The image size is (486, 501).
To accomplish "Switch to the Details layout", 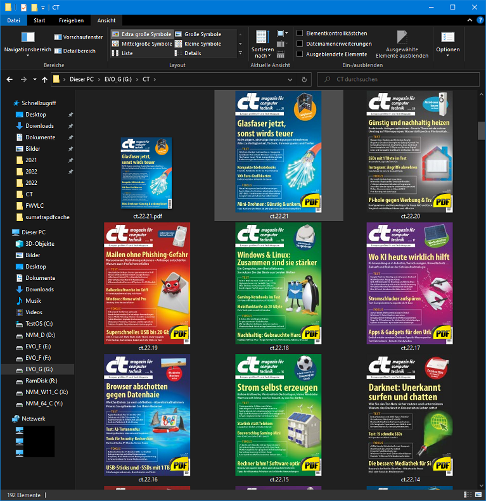I will [188, 53].
